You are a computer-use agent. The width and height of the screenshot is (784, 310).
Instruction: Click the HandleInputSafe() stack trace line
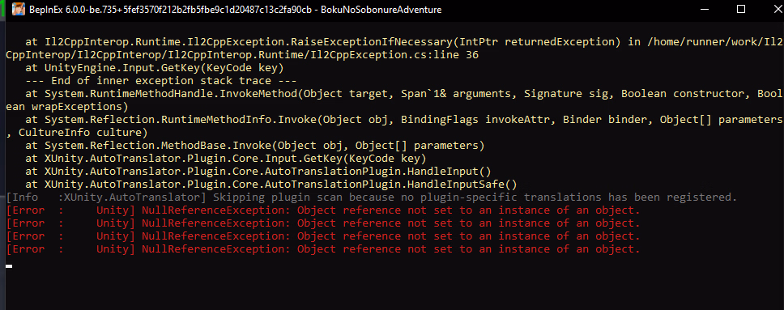pyautogui.click(x=271, y=185)
